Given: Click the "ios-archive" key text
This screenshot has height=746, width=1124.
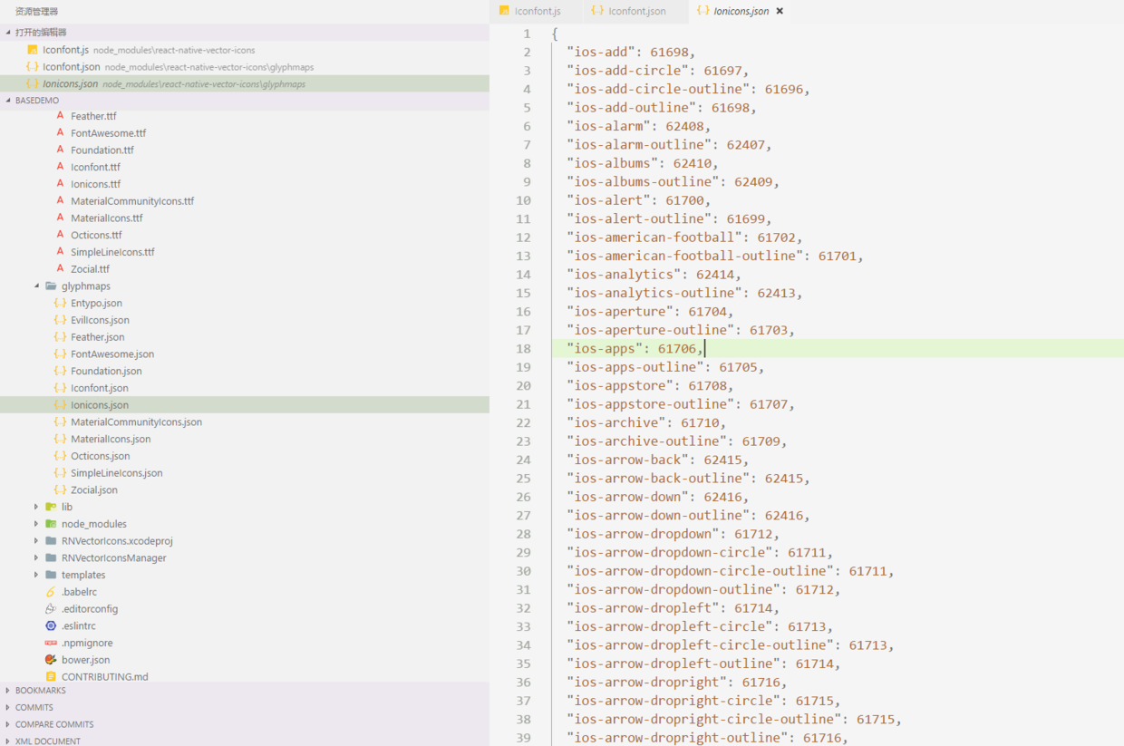Looking at the screenshot, I should (616, 422).
